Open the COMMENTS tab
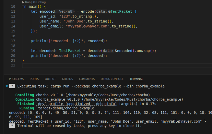The height and width of the screenshot is (134, 212). [x=87, y=79]
